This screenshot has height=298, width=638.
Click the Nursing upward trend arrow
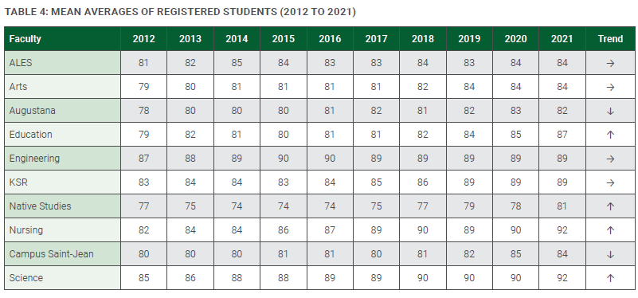click(x=610, y=230)
